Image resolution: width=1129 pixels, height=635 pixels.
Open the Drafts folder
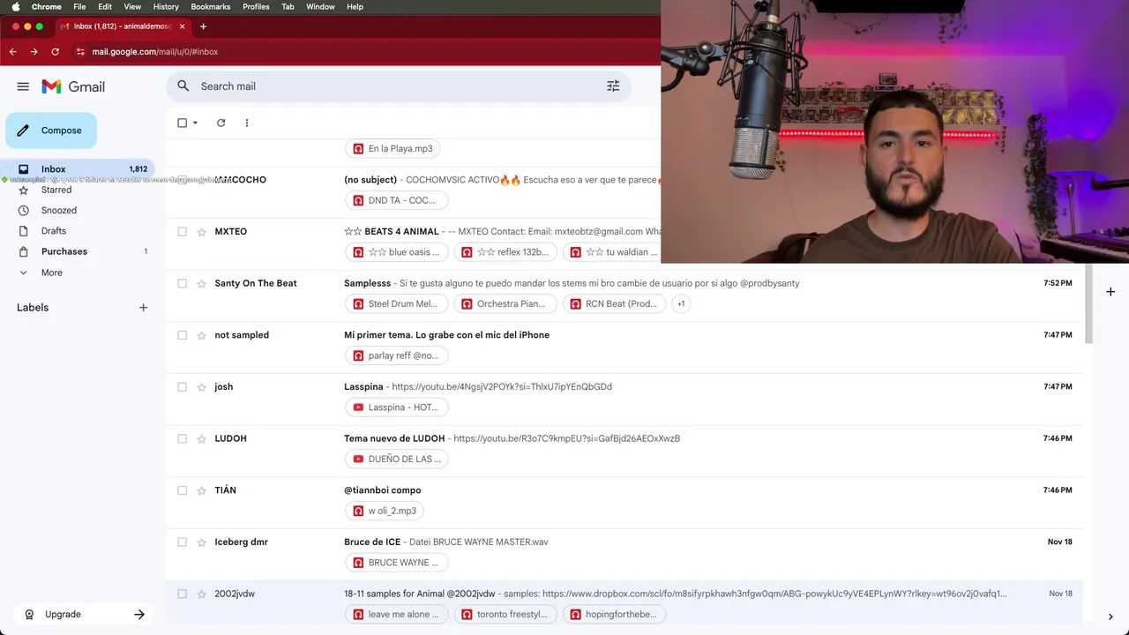click(x=54, y=231)
